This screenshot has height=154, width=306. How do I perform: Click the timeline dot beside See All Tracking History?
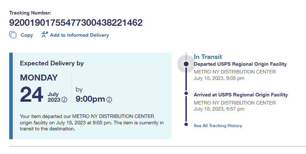186,124
